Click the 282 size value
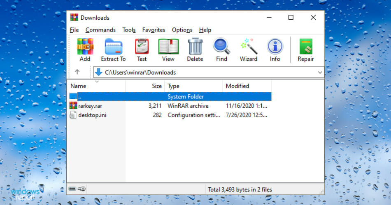 157,115
